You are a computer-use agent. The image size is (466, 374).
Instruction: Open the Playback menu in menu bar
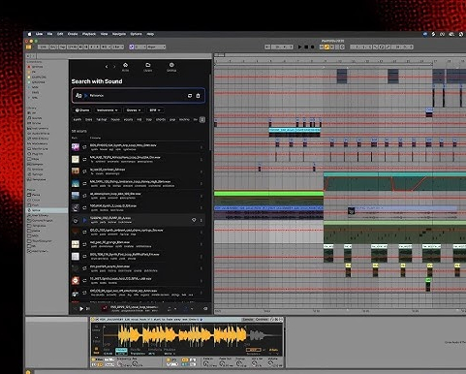pyautogui.click(x=89, y=34)
